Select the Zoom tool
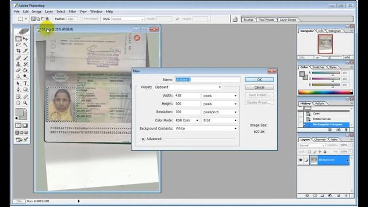 point(25,103)
